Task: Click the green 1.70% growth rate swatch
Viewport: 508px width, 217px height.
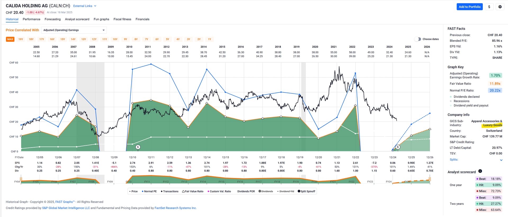Action: [496, 76]
